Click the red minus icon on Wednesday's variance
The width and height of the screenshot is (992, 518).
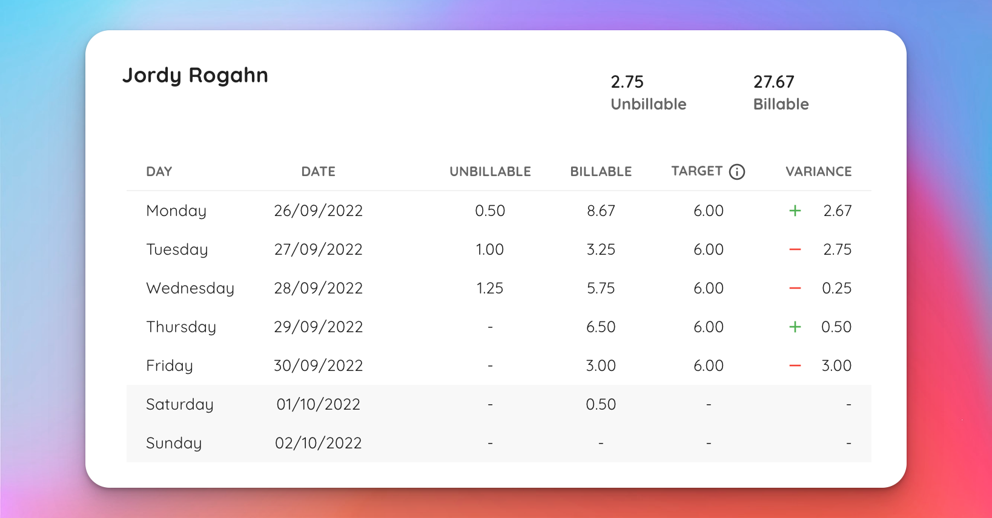[795, 288]
